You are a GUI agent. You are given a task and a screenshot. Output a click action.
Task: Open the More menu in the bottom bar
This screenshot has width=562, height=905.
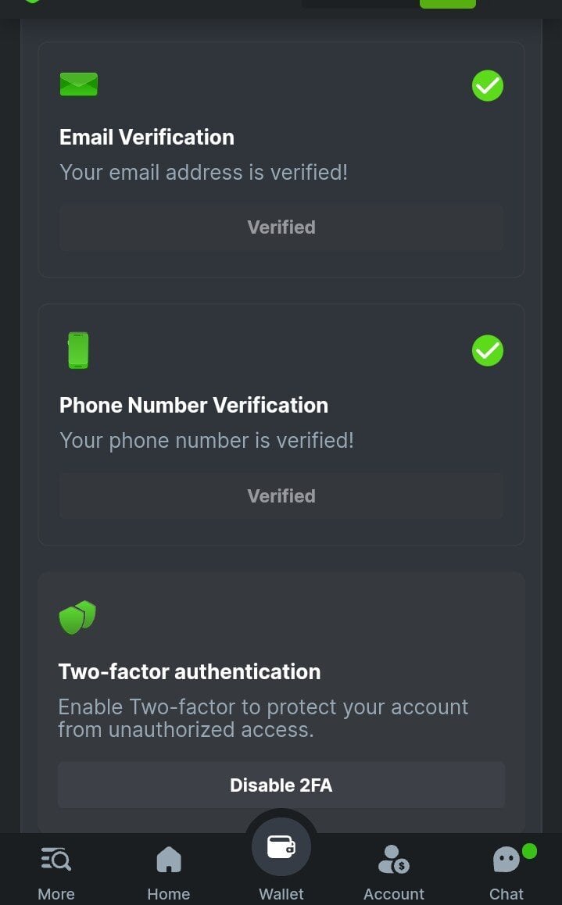tap(56, 872)
